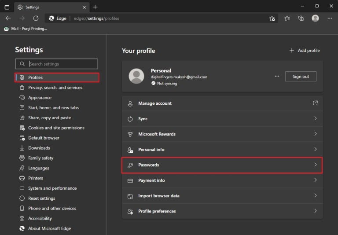Expand Payment info chevron
Screen dimensions: 338x235
click(x=316, y=180)
